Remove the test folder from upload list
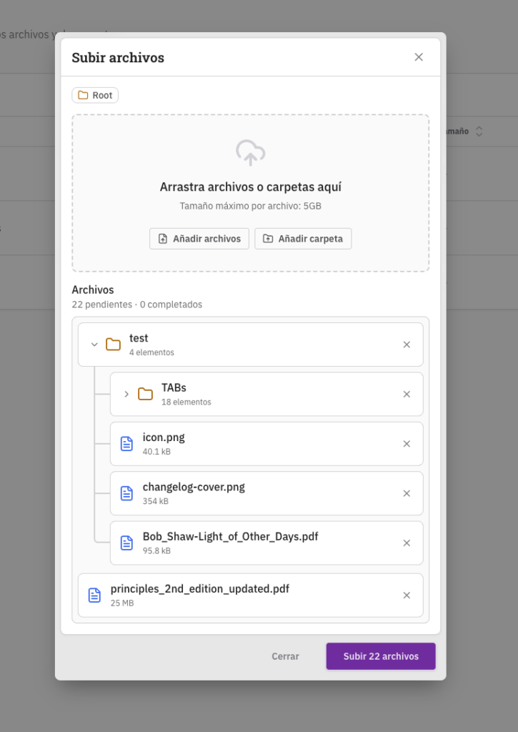518x732 pixels. (x=407, y=345)
